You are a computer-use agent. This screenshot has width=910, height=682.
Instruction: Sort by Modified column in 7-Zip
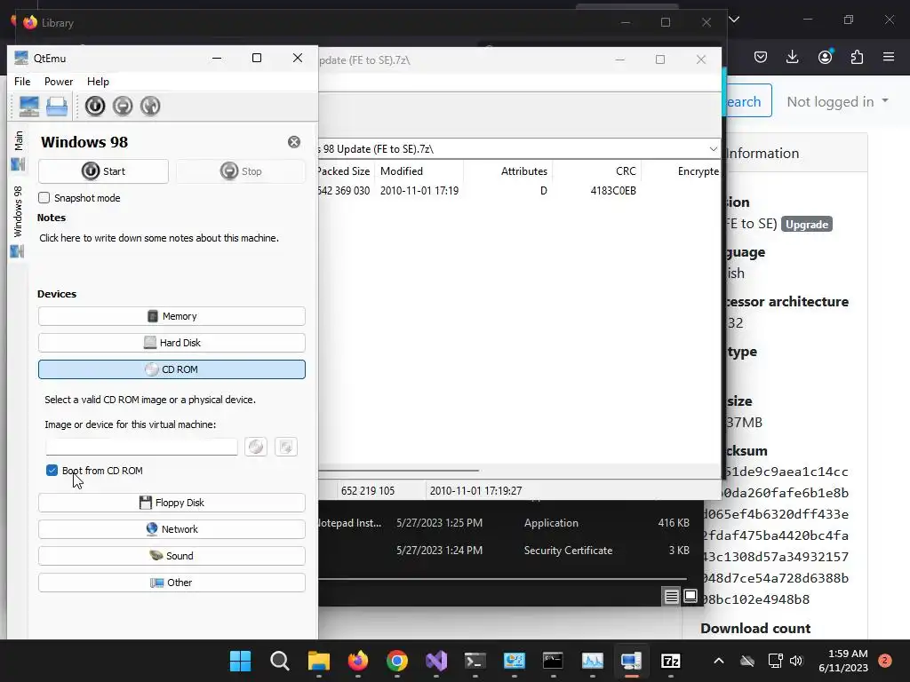point(419,171)
